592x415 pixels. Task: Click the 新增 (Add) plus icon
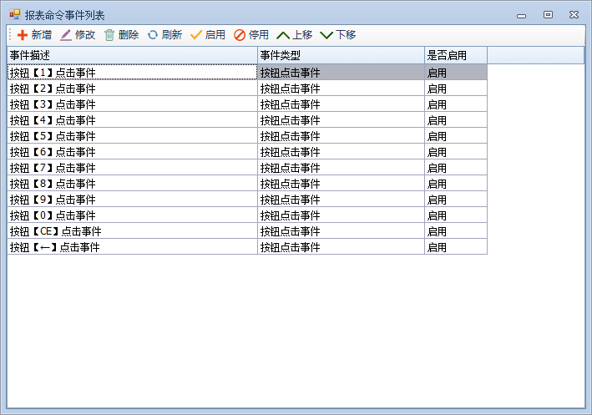(23, 35)
